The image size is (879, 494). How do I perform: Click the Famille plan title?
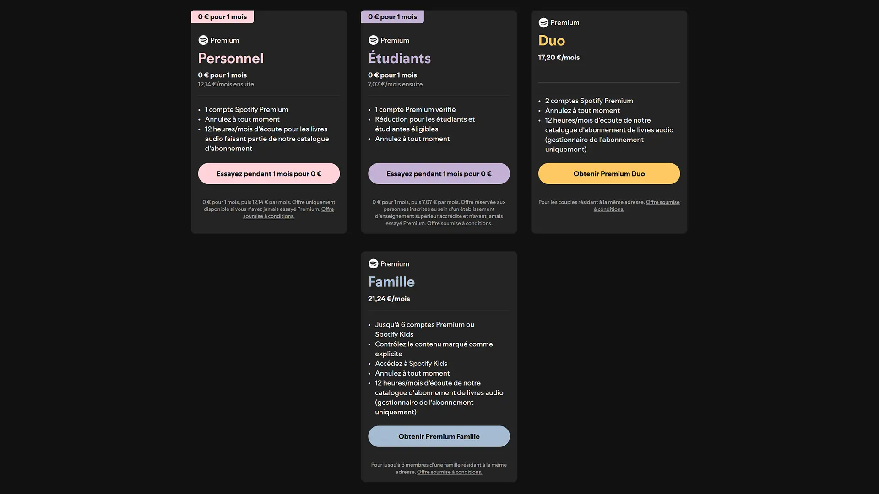(x=391, y=282)
